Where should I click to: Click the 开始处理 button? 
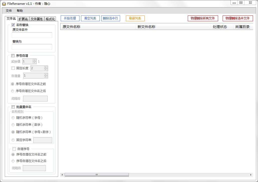click(x=70, y=18)
